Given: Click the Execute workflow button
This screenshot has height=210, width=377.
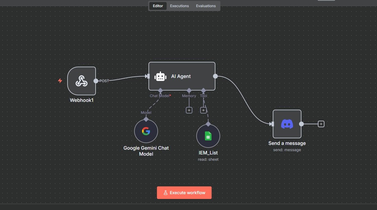Looking at the screenshot, I should pos(184,192).
